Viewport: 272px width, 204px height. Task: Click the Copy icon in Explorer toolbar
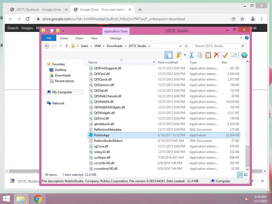point(200,55)
